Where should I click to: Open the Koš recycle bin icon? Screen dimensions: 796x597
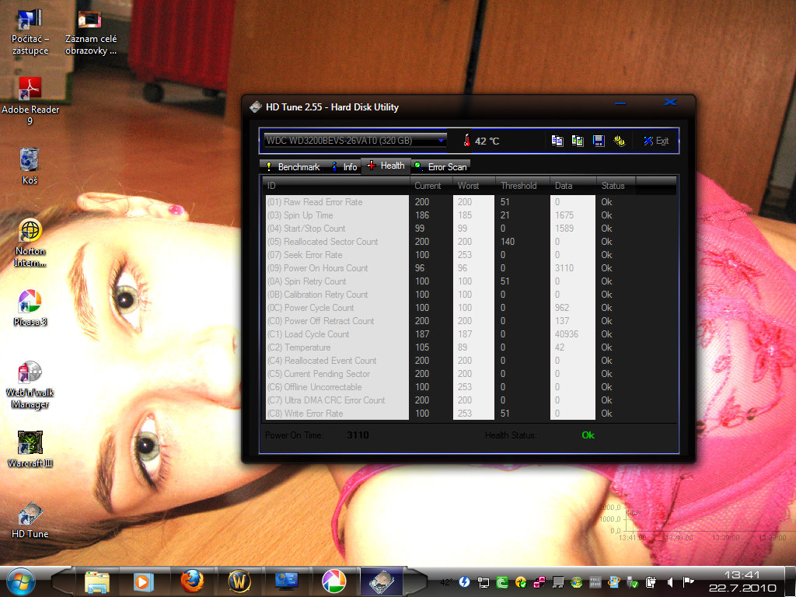coord(30,165)
